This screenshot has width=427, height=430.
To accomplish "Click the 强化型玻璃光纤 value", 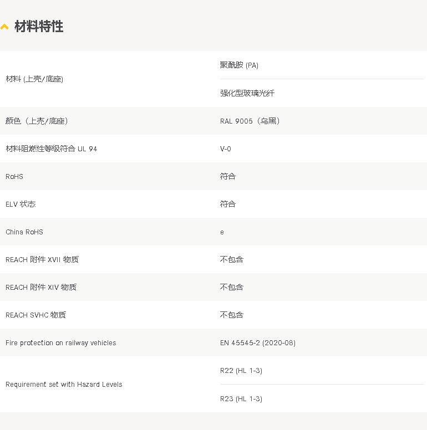I will [x=247, y=93].
